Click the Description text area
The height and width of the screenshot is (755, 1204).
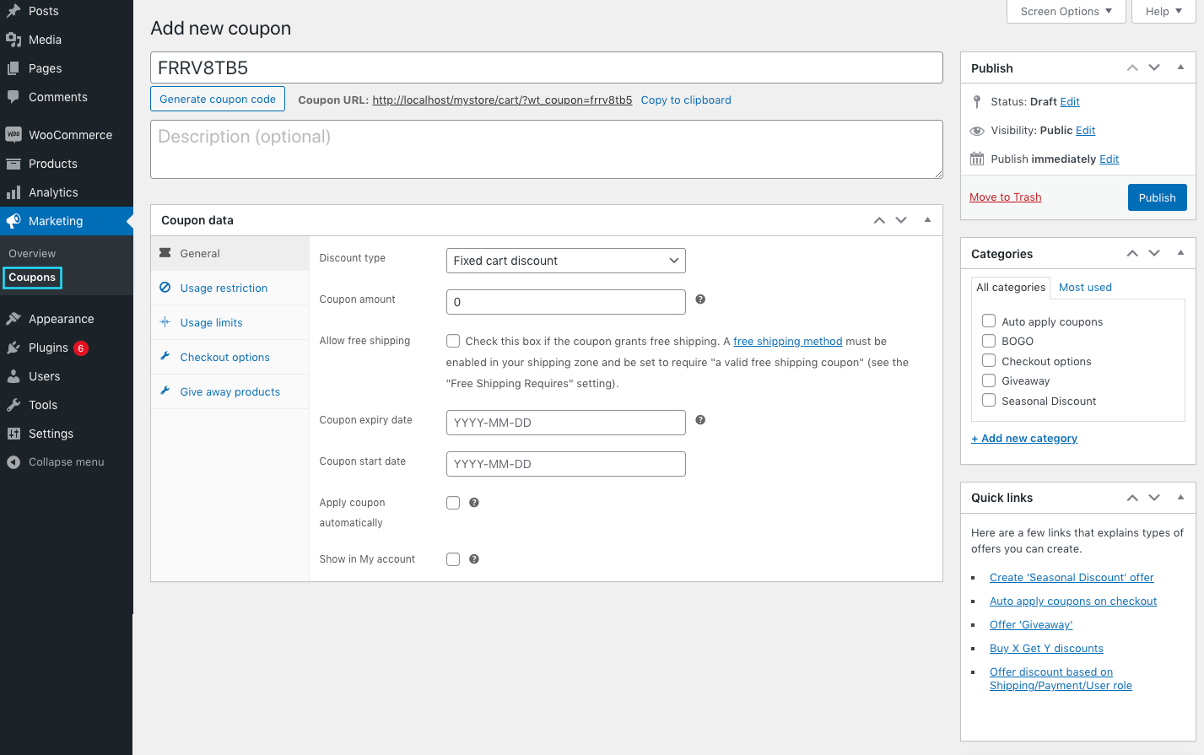coord(547,149)
